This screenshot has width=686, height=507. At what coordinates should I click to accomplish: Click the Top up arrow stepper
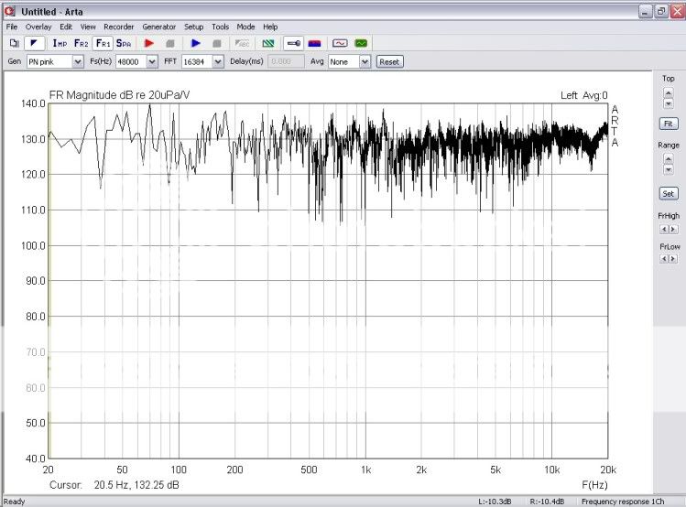click(x=669, y=92)
